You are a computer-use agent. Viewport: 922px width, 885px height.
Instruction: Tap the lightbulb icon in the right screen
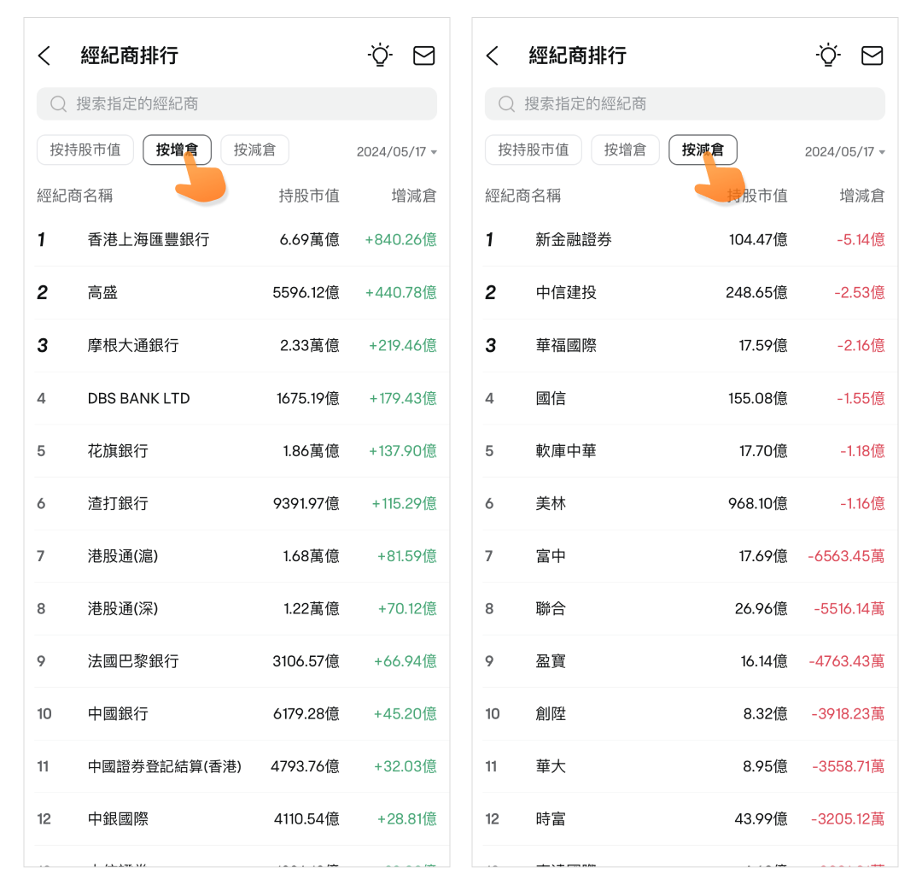click(x=828, y=56)
